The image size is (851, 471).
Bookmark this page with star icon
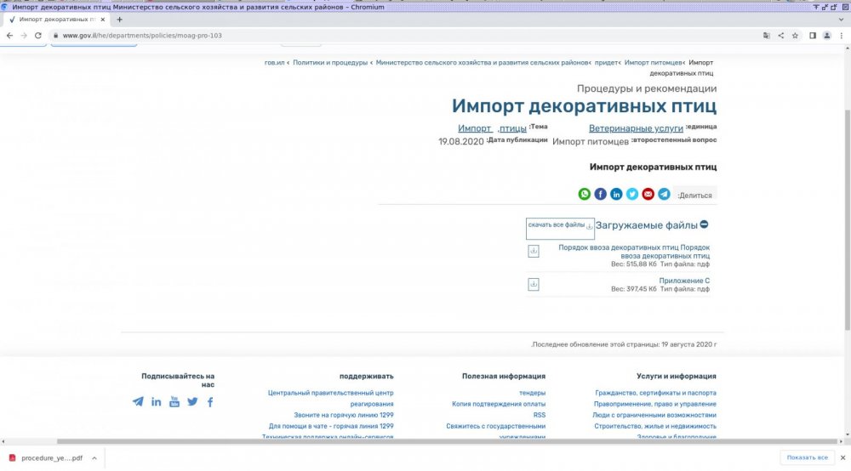pyautogui.click(x=795, y=36)
